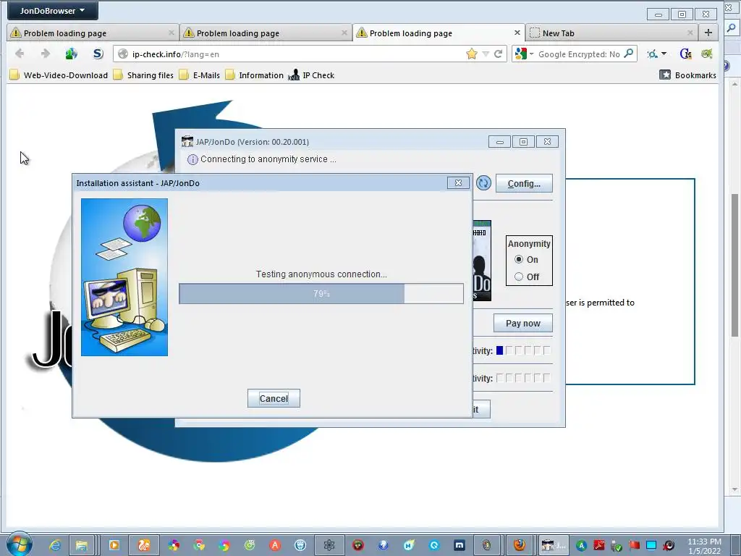The image size is (741, 556).
Task: Reload the page with the refresh icon
Action: pyautogui.click(x=498, y=54)
